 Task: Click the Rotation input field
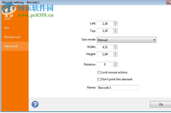click(105, 64)
